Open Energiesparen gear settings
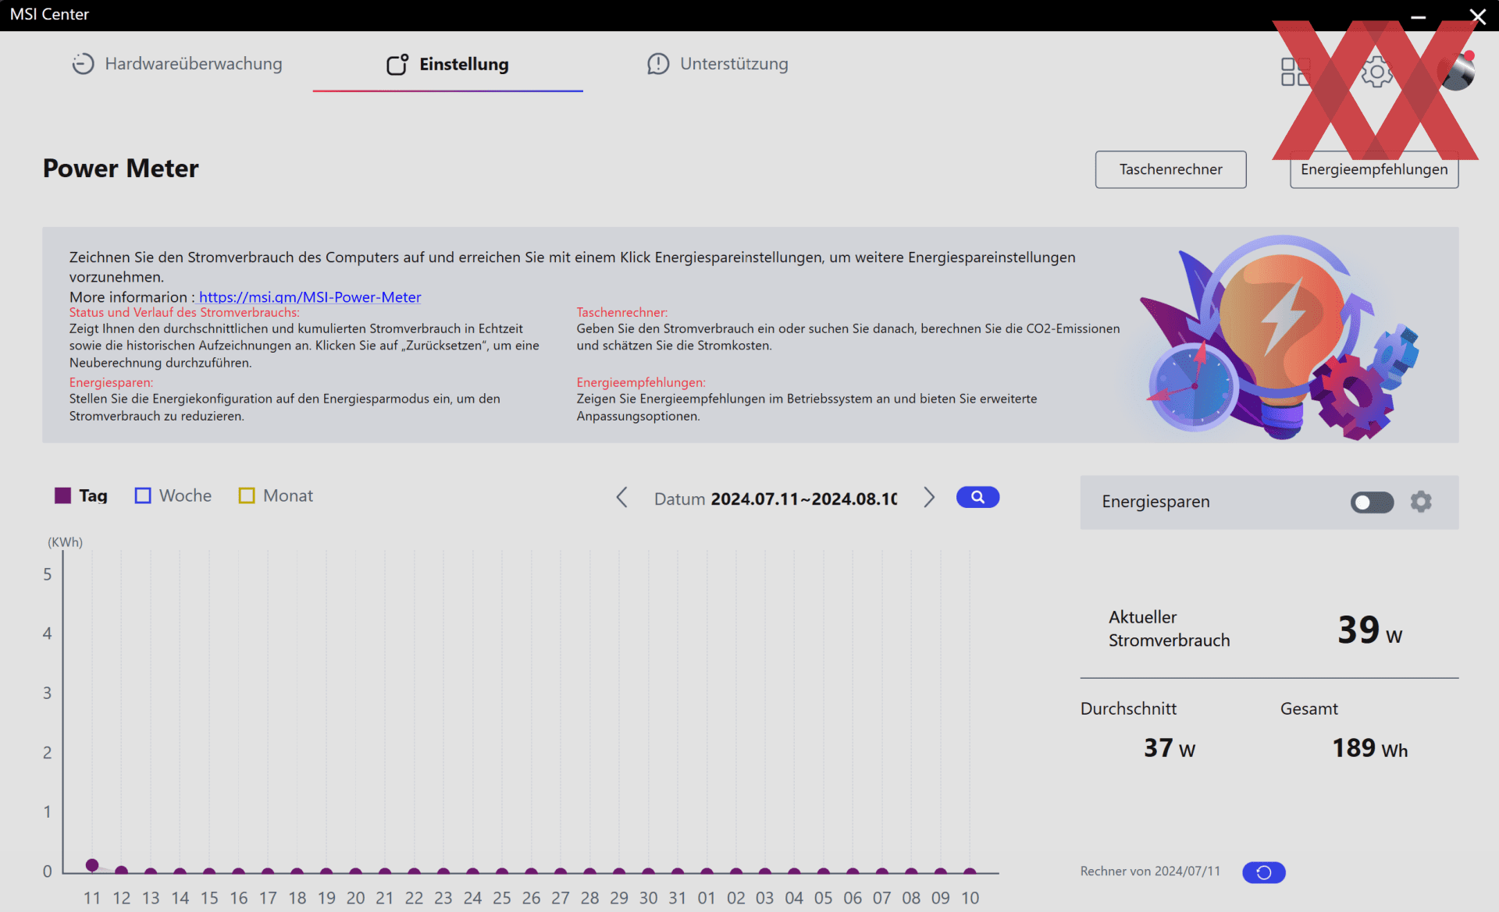The image size is (1499, 912). [1421, 502]
